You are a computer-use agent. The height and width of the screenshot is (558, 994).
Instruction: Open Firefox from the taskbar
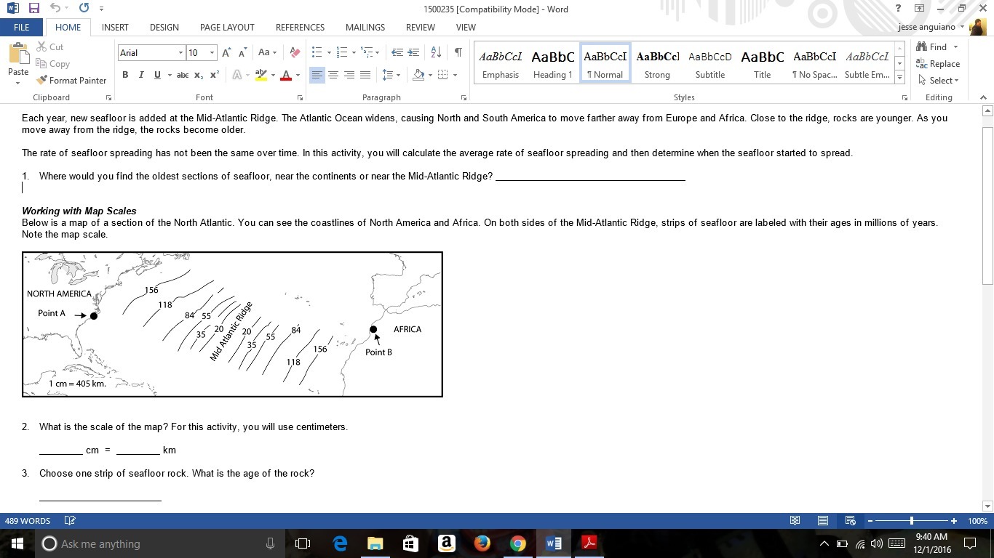(x=482, y=543)
